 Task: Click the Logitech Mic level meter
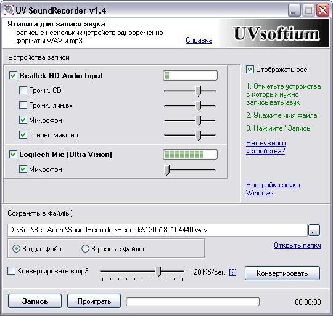(190, 154)
